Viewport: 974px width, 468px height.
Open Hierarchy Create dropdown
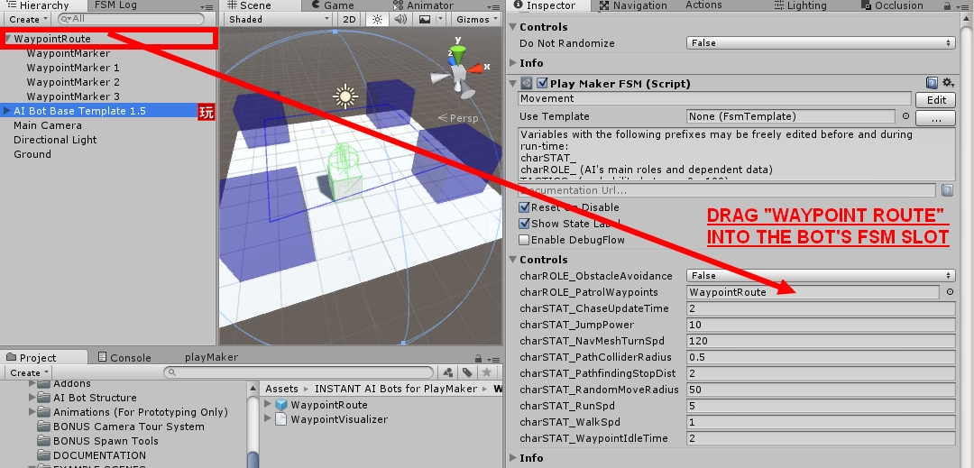tap(28, 19)
